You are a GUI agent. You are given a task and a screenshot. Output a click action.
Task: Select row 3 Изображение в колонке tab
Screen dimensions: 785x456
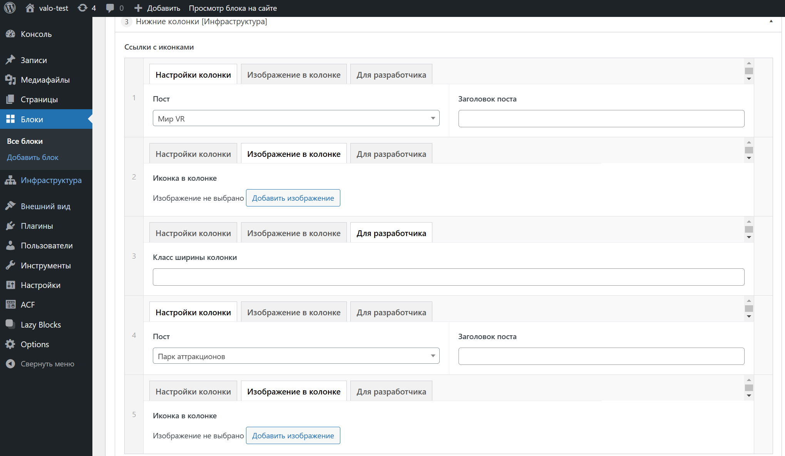tap(294, 233)
